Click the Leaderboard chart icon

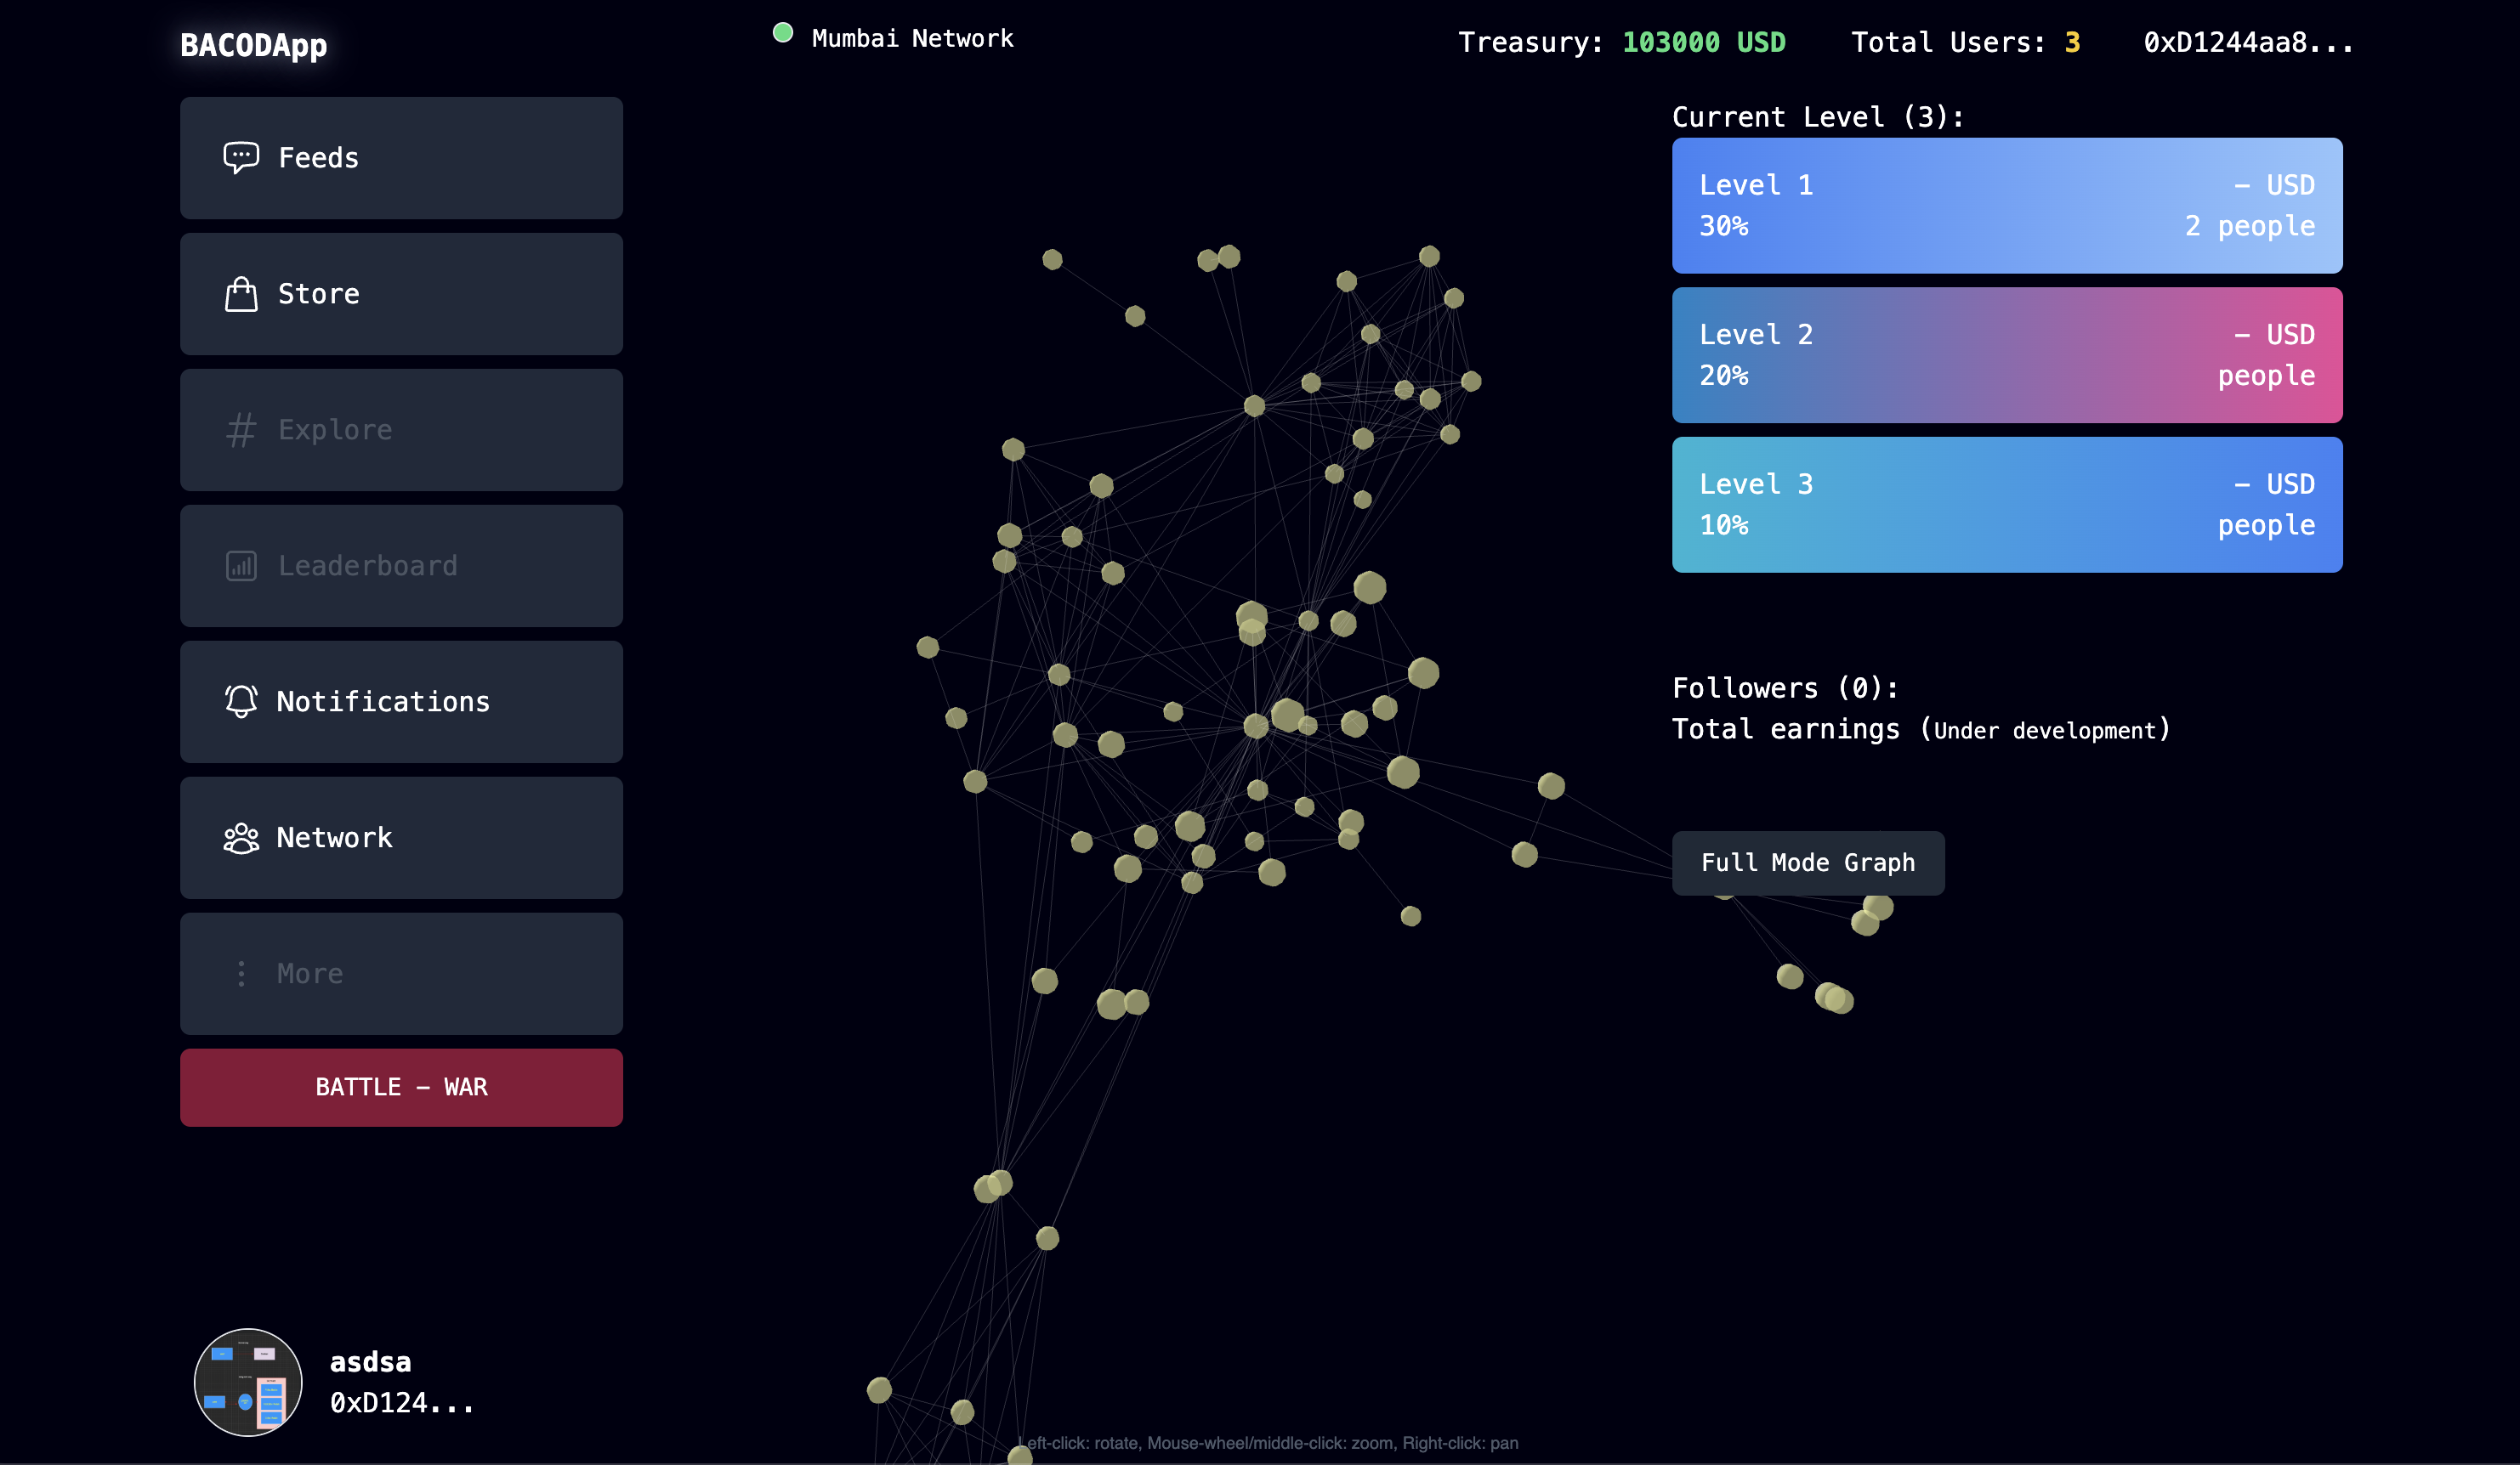tap(241, 566)
